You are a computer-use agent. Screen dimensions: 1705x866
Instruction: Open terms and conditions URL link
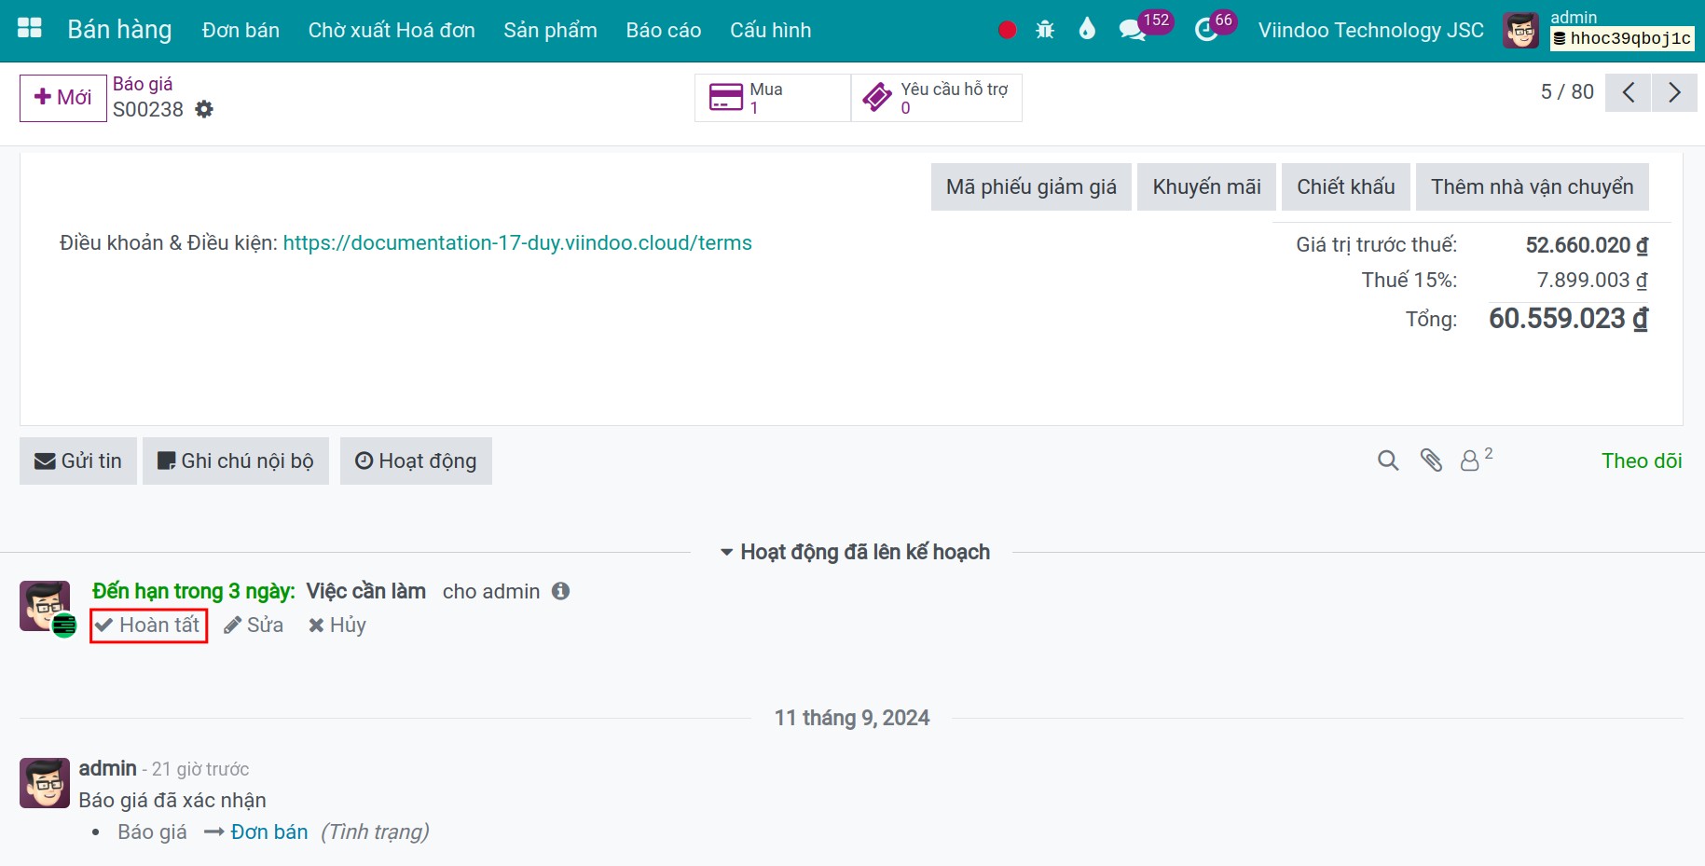(x=517, y=242)
